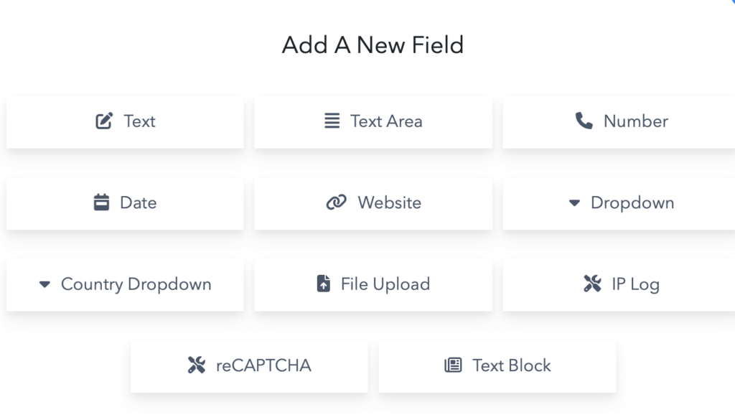This screenshot has width=735, height=420.
Task: Click the calendar icon beside Date
Action: click(102, 202)
